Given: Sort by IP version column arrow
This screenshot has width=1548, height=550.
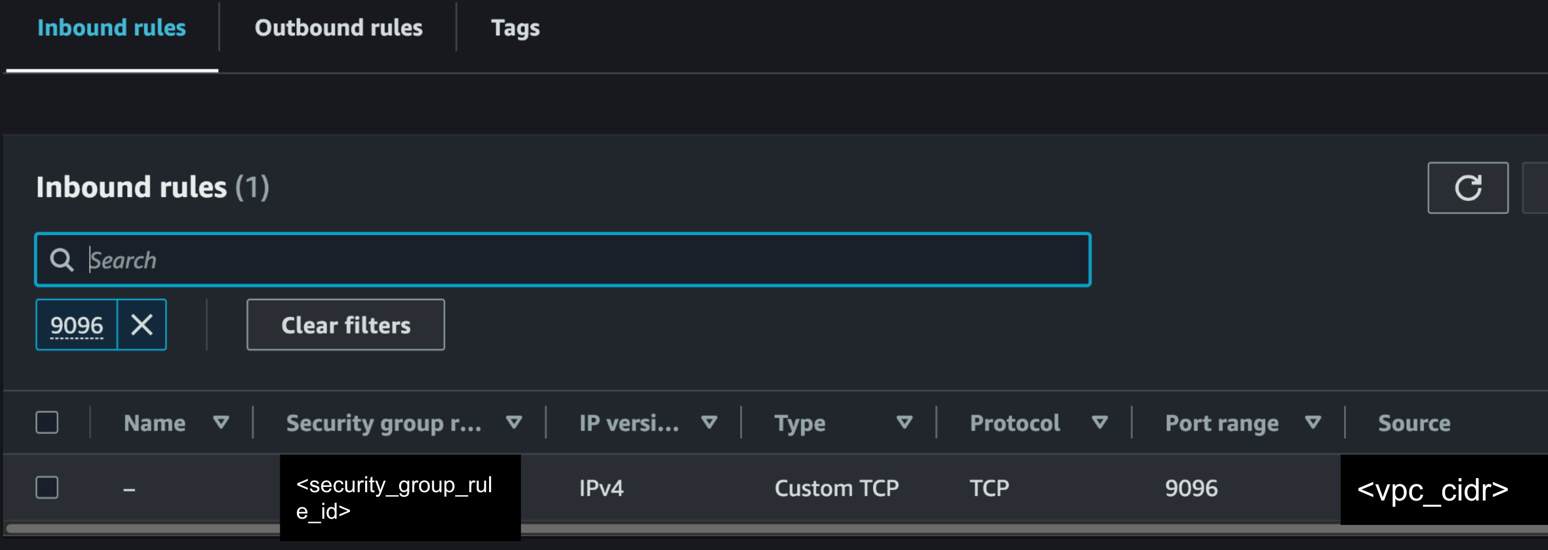Looking at the screenshot, I should click(709, 422).
